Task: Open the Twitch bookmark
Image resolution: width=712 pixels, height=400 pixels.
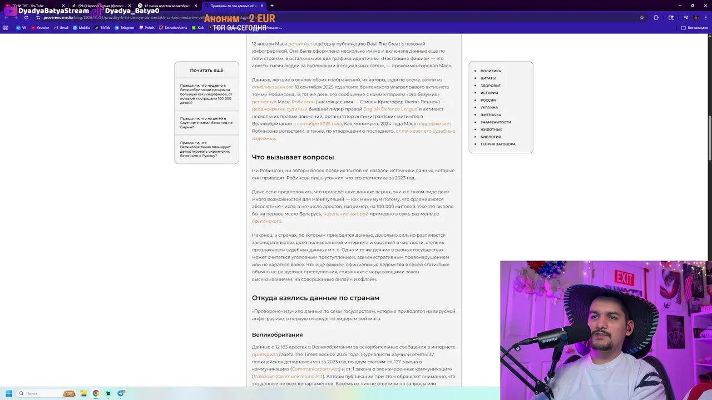Action: click(147, 27)
